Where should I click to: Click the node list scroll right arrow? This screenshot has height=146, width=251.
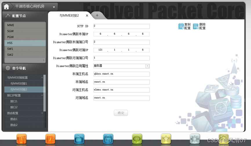pos(43,60)
